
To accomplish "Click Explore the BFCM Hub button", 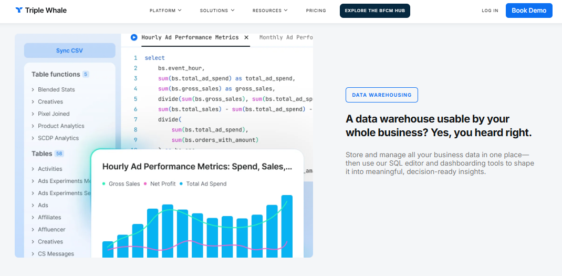I will coord(375,11).
